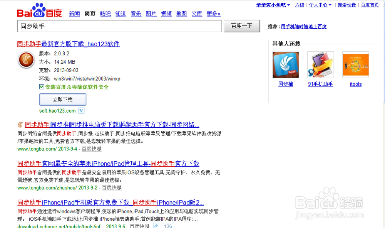This screenshot has width=385, height=228.
Task: Click the itools app icon in sidebar
Action: pos(355,64)
